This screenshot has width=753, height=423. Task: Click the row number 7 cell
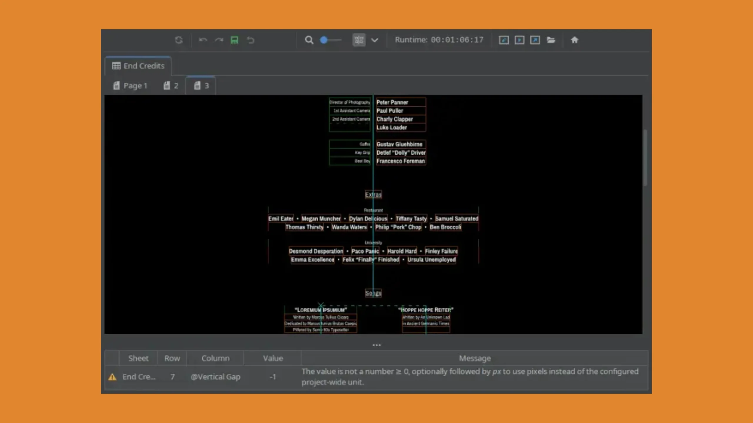173,377
